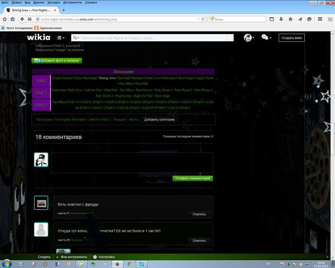The width and height of the screenshot is (335, 268).
Task: Open the URL bar history dropdown arrow
Action: click(198, 19)
